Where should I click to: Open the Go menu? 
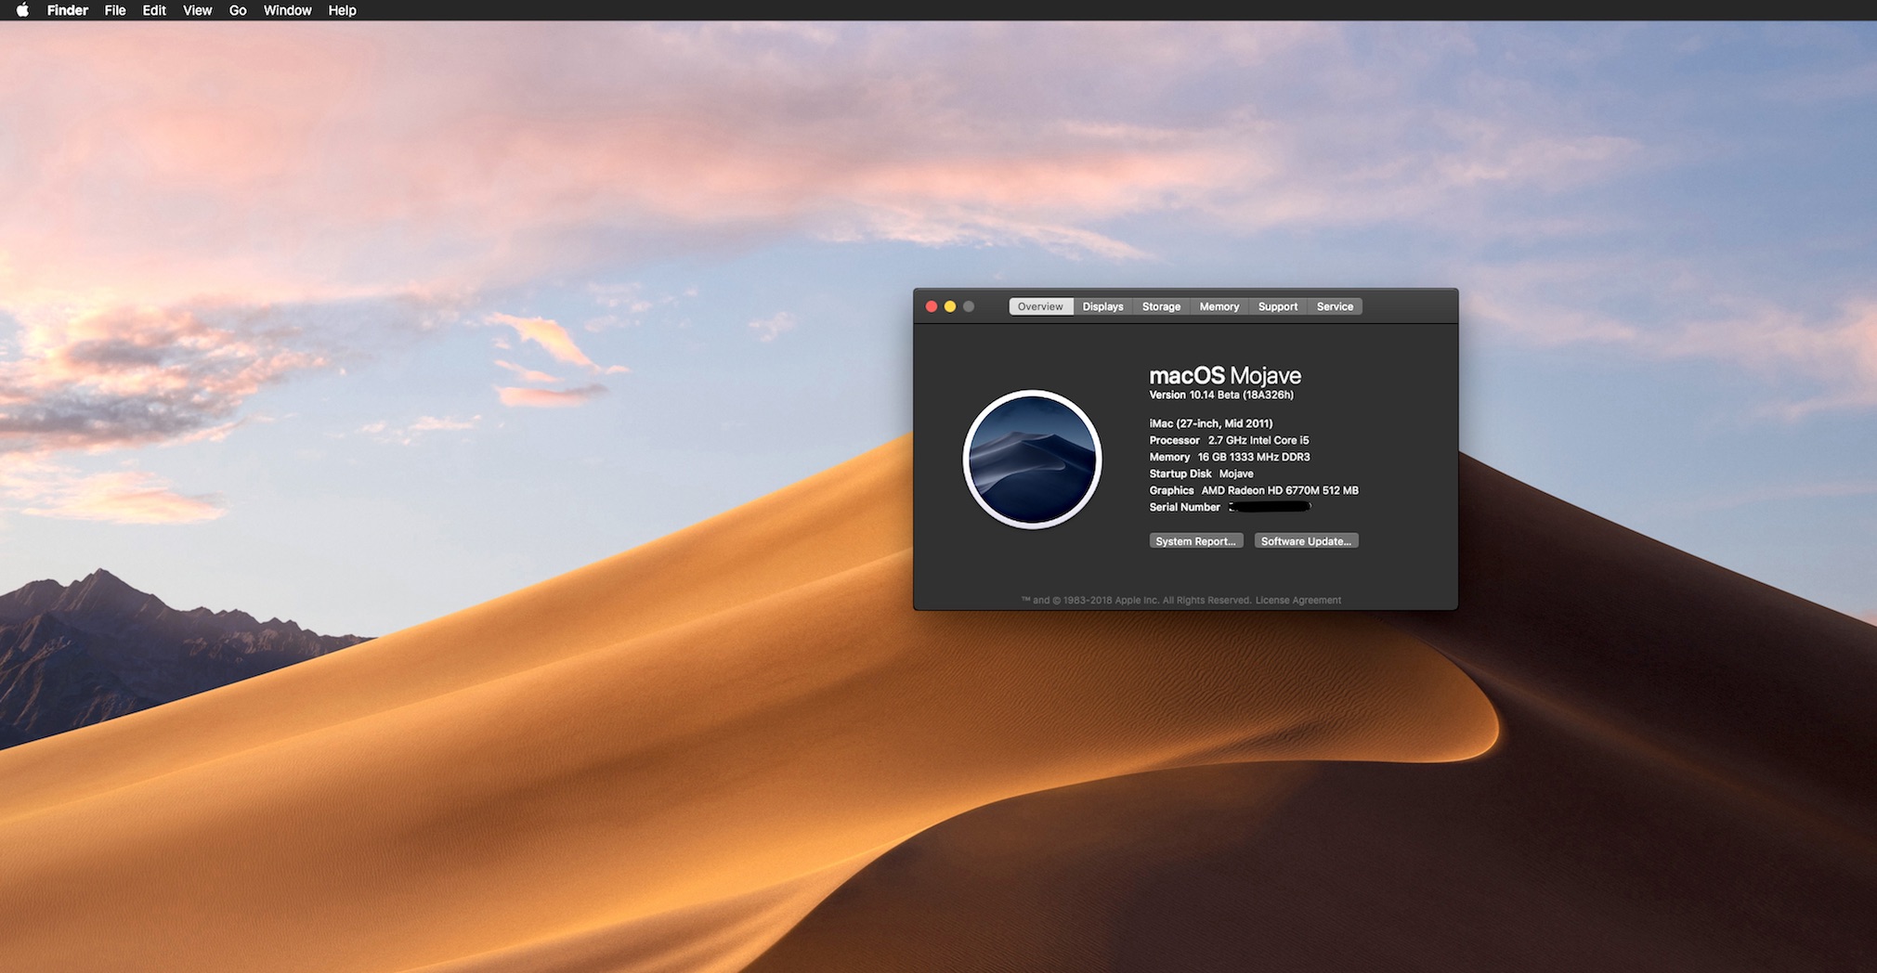[238, 10]
